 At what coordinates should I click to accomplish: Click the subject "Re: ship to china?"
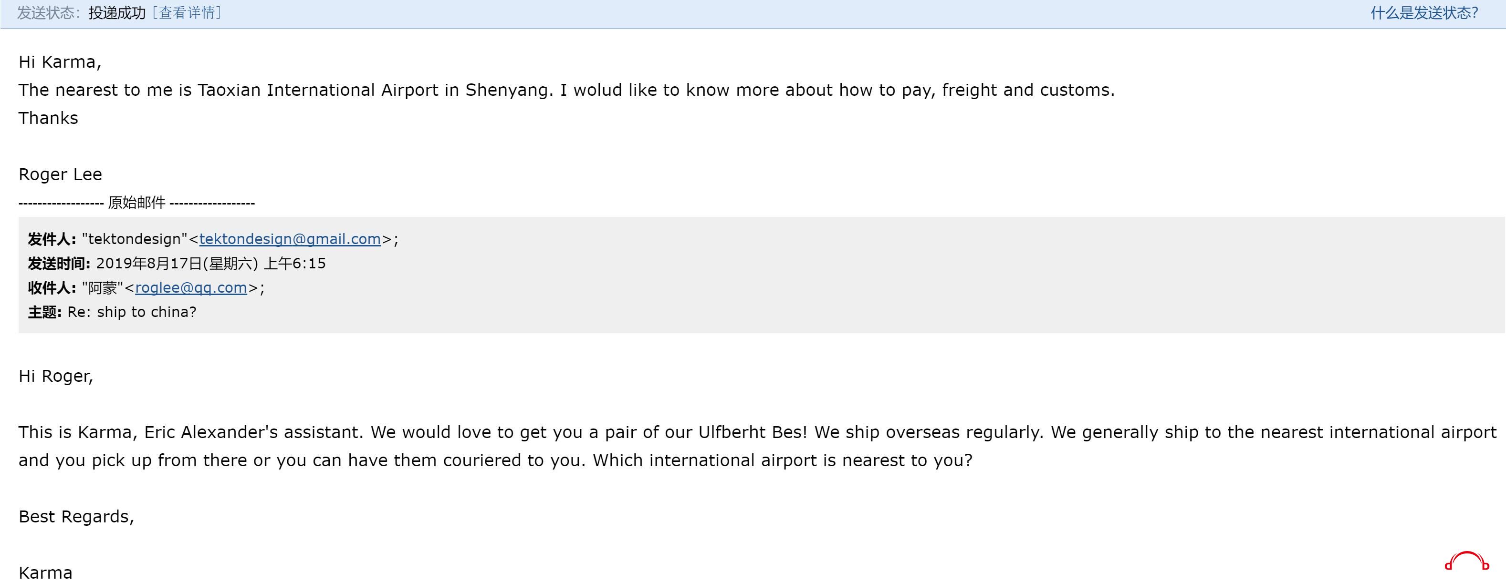[132, 312]
